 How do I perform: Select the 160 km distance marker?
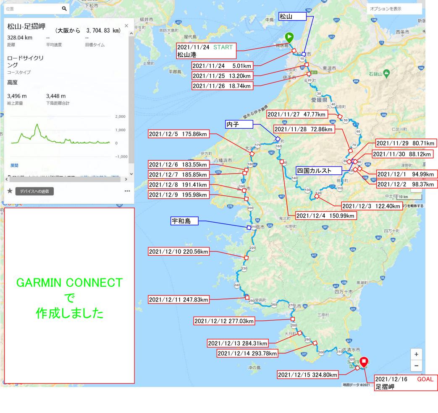coord(278,146)
